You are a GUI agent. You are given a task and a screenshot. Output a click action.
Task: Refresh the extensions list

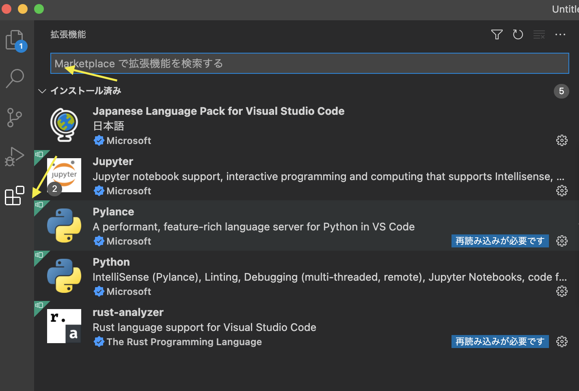click(x=518, y=34)
